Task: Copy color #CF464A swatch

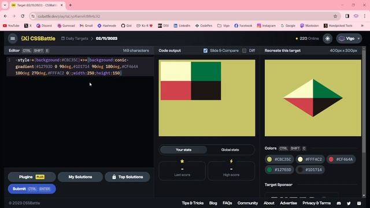Action: 341,159
